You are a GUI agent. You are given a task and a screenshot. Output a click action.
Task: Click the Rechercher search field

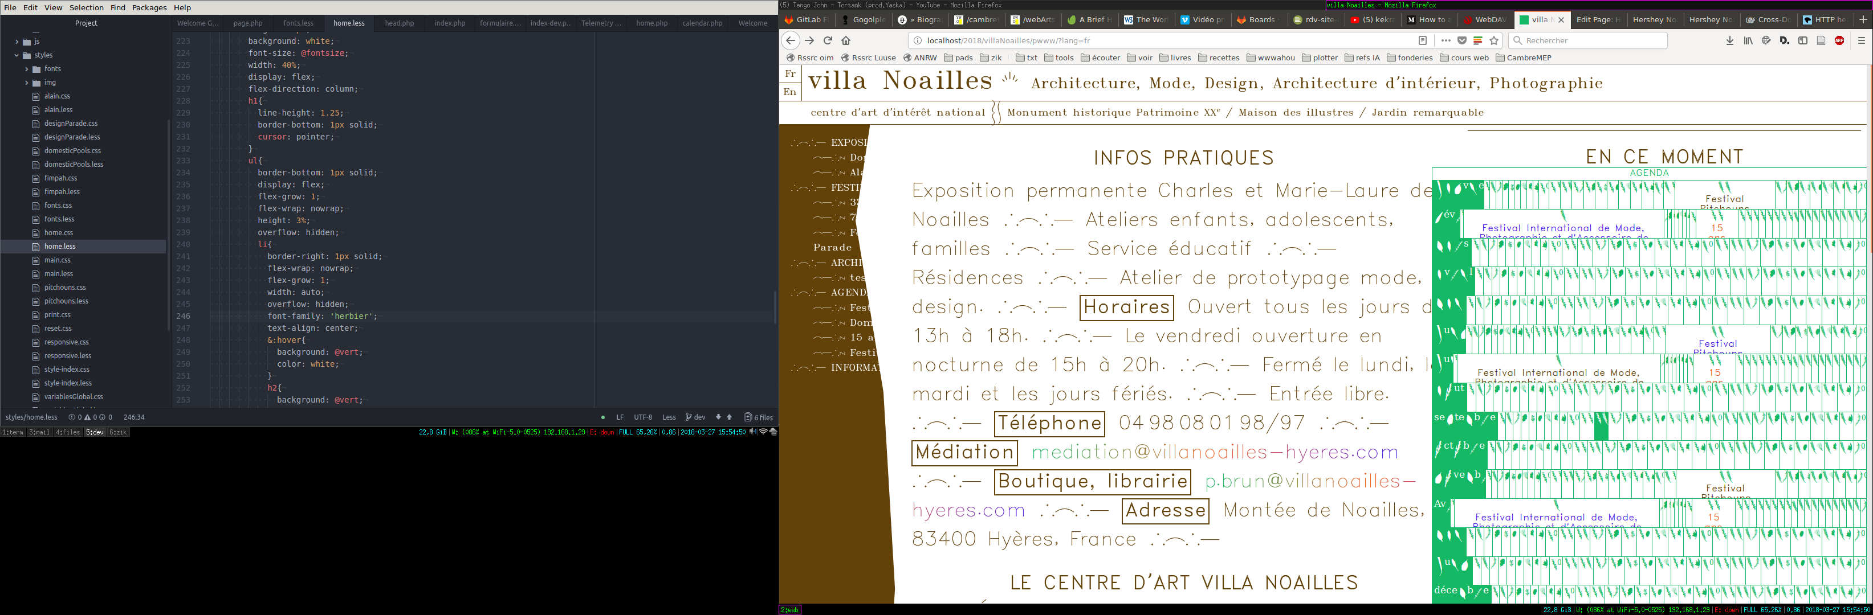[1593, 40]
